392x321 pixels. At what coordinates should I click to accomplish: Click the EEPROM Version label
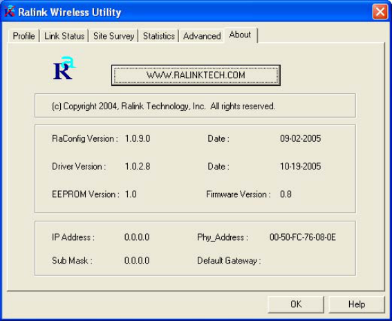pyautogui.click(x=86, y=194)
